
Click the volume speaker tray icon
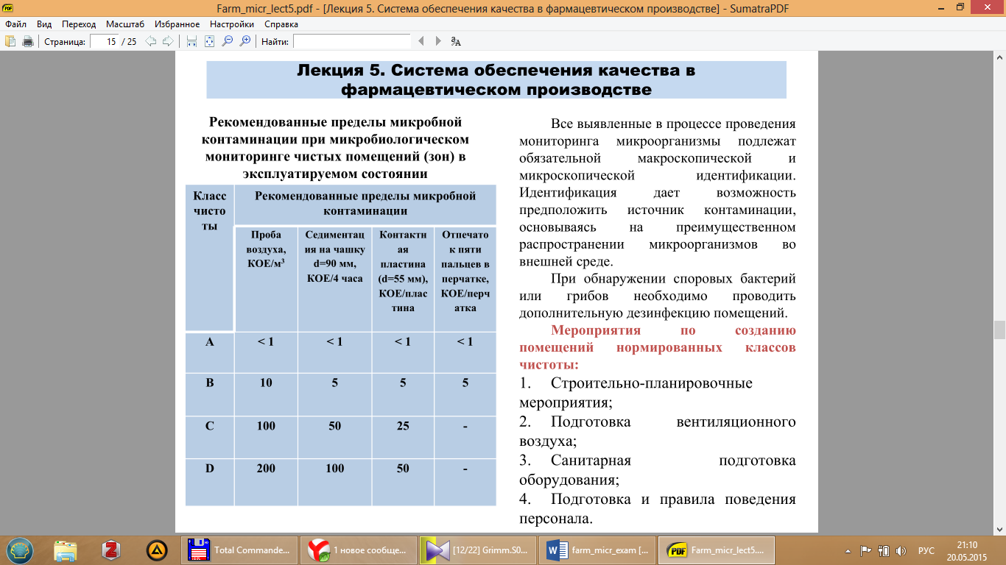coord(900,550)
